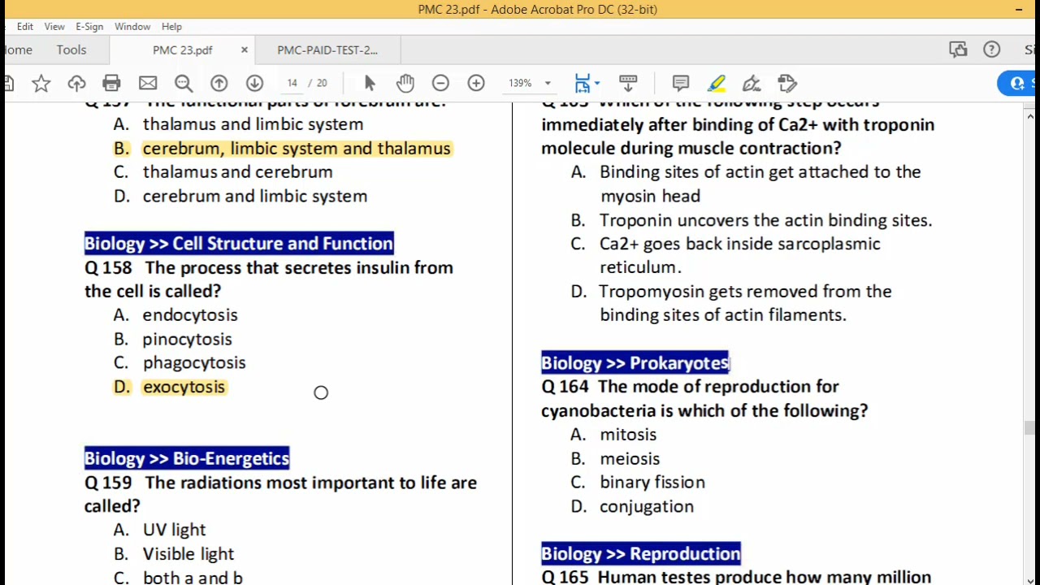Viewport: 1040px width, 585px height.
Task: Click option 'conjugation'
Action: point(647,506)
